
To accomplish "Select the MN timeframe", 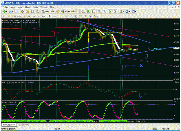I will coord(43,16).
